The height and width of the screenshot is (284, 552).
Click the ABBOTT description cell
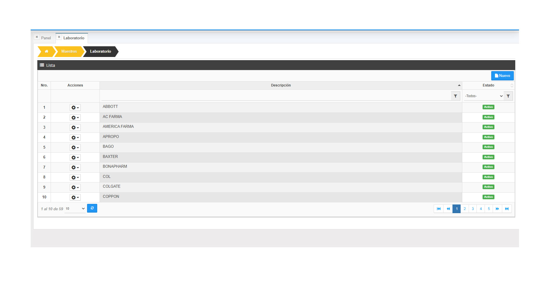281,108
